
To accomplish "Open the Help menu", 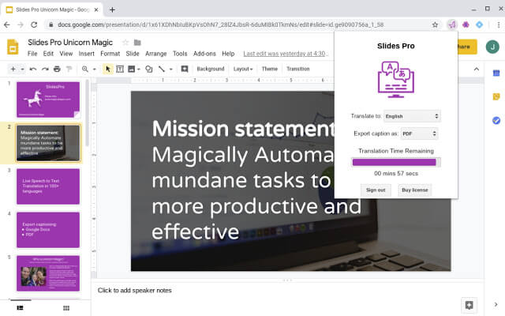I will [228, 54].
